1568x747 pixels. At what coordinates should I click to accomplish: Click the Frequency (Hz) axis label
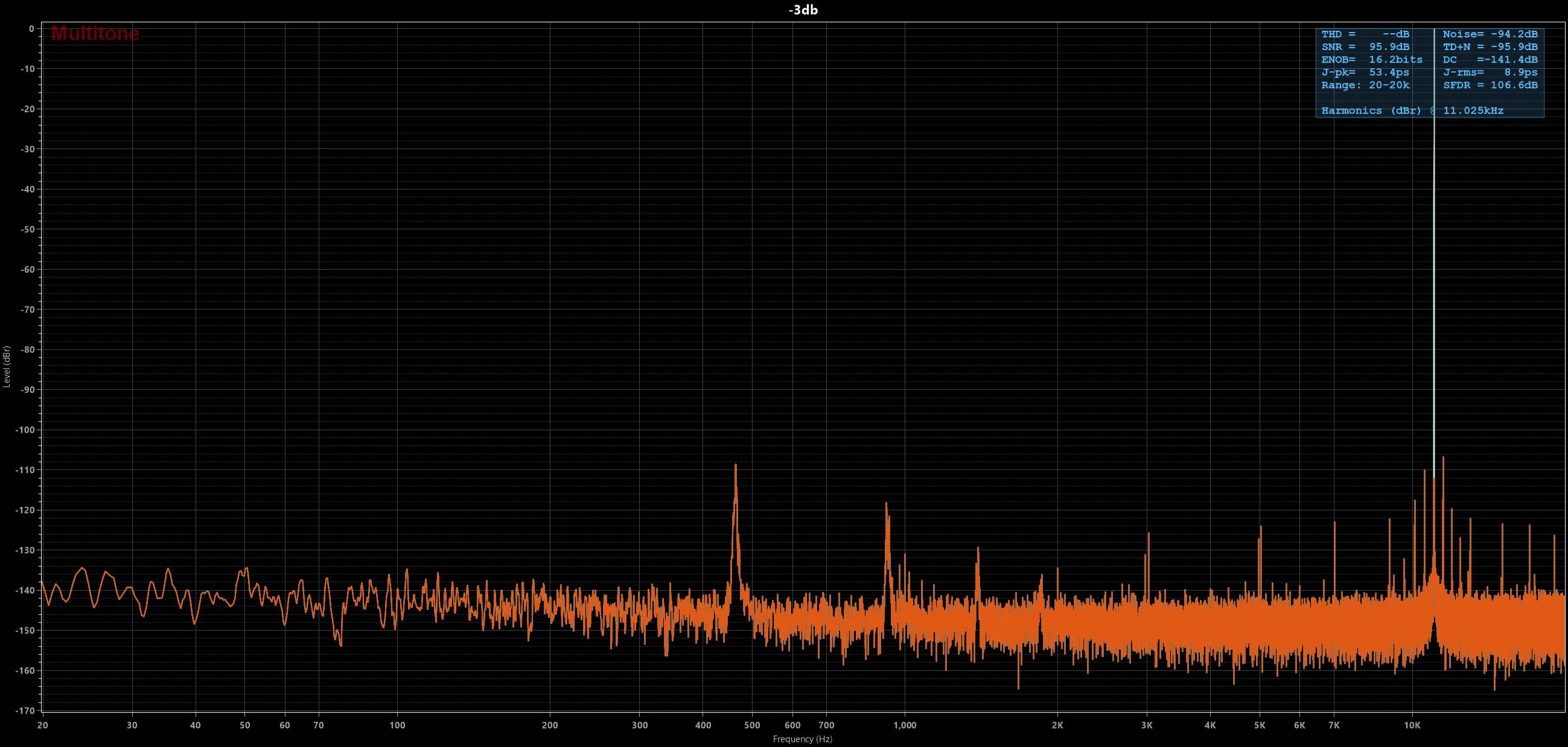click(x=802, y=739)
